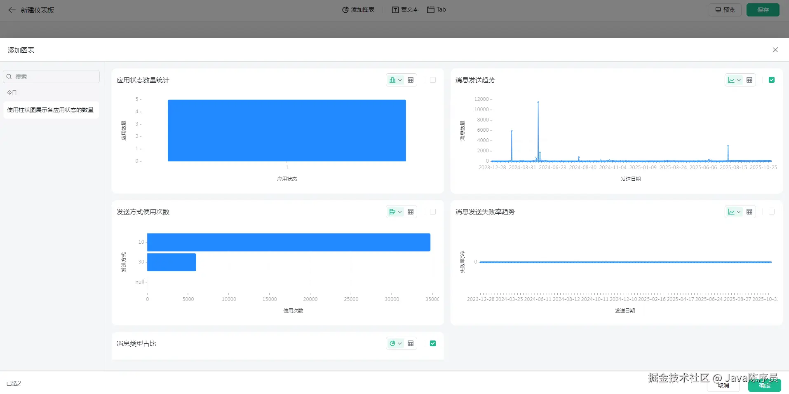
Task: Focus the 搜索 input field
Action: tap(52, 77)
